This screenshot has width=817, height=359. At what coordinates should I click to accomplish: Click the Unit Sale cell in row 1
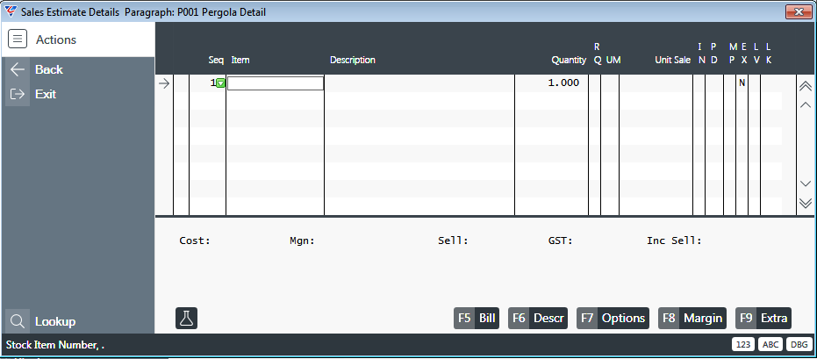pyautogui.click(x=656, y=83)
